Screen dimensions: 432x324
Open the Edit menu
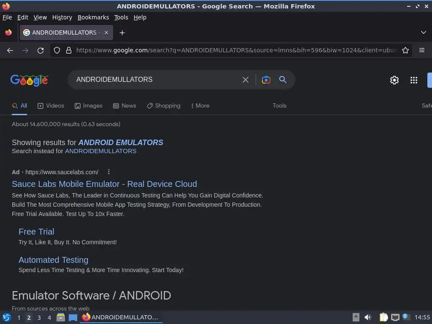coord(23,17)
